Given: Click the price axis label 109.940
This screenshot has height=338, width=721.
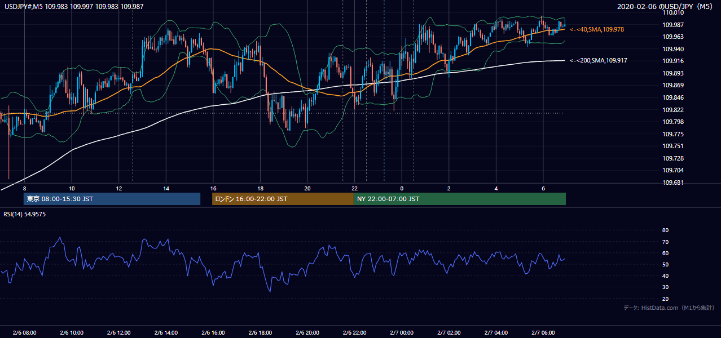Looking at the screenshot, I should [672, 49].
